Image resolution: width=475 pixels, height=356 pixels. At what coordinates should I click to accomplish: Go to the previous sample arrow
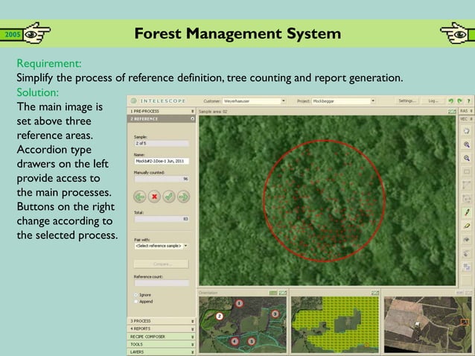(140, 197)
